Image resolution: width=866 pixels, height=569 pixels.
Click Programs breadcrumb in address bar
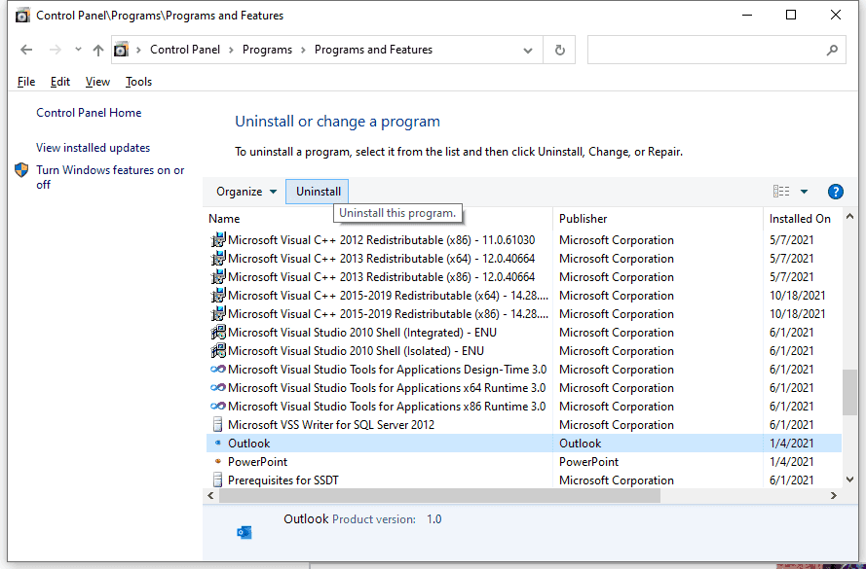pyautogui.click(x=267, y=50)
